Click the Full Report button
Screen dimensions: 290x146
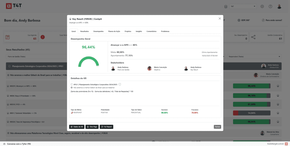coord(106,127)
